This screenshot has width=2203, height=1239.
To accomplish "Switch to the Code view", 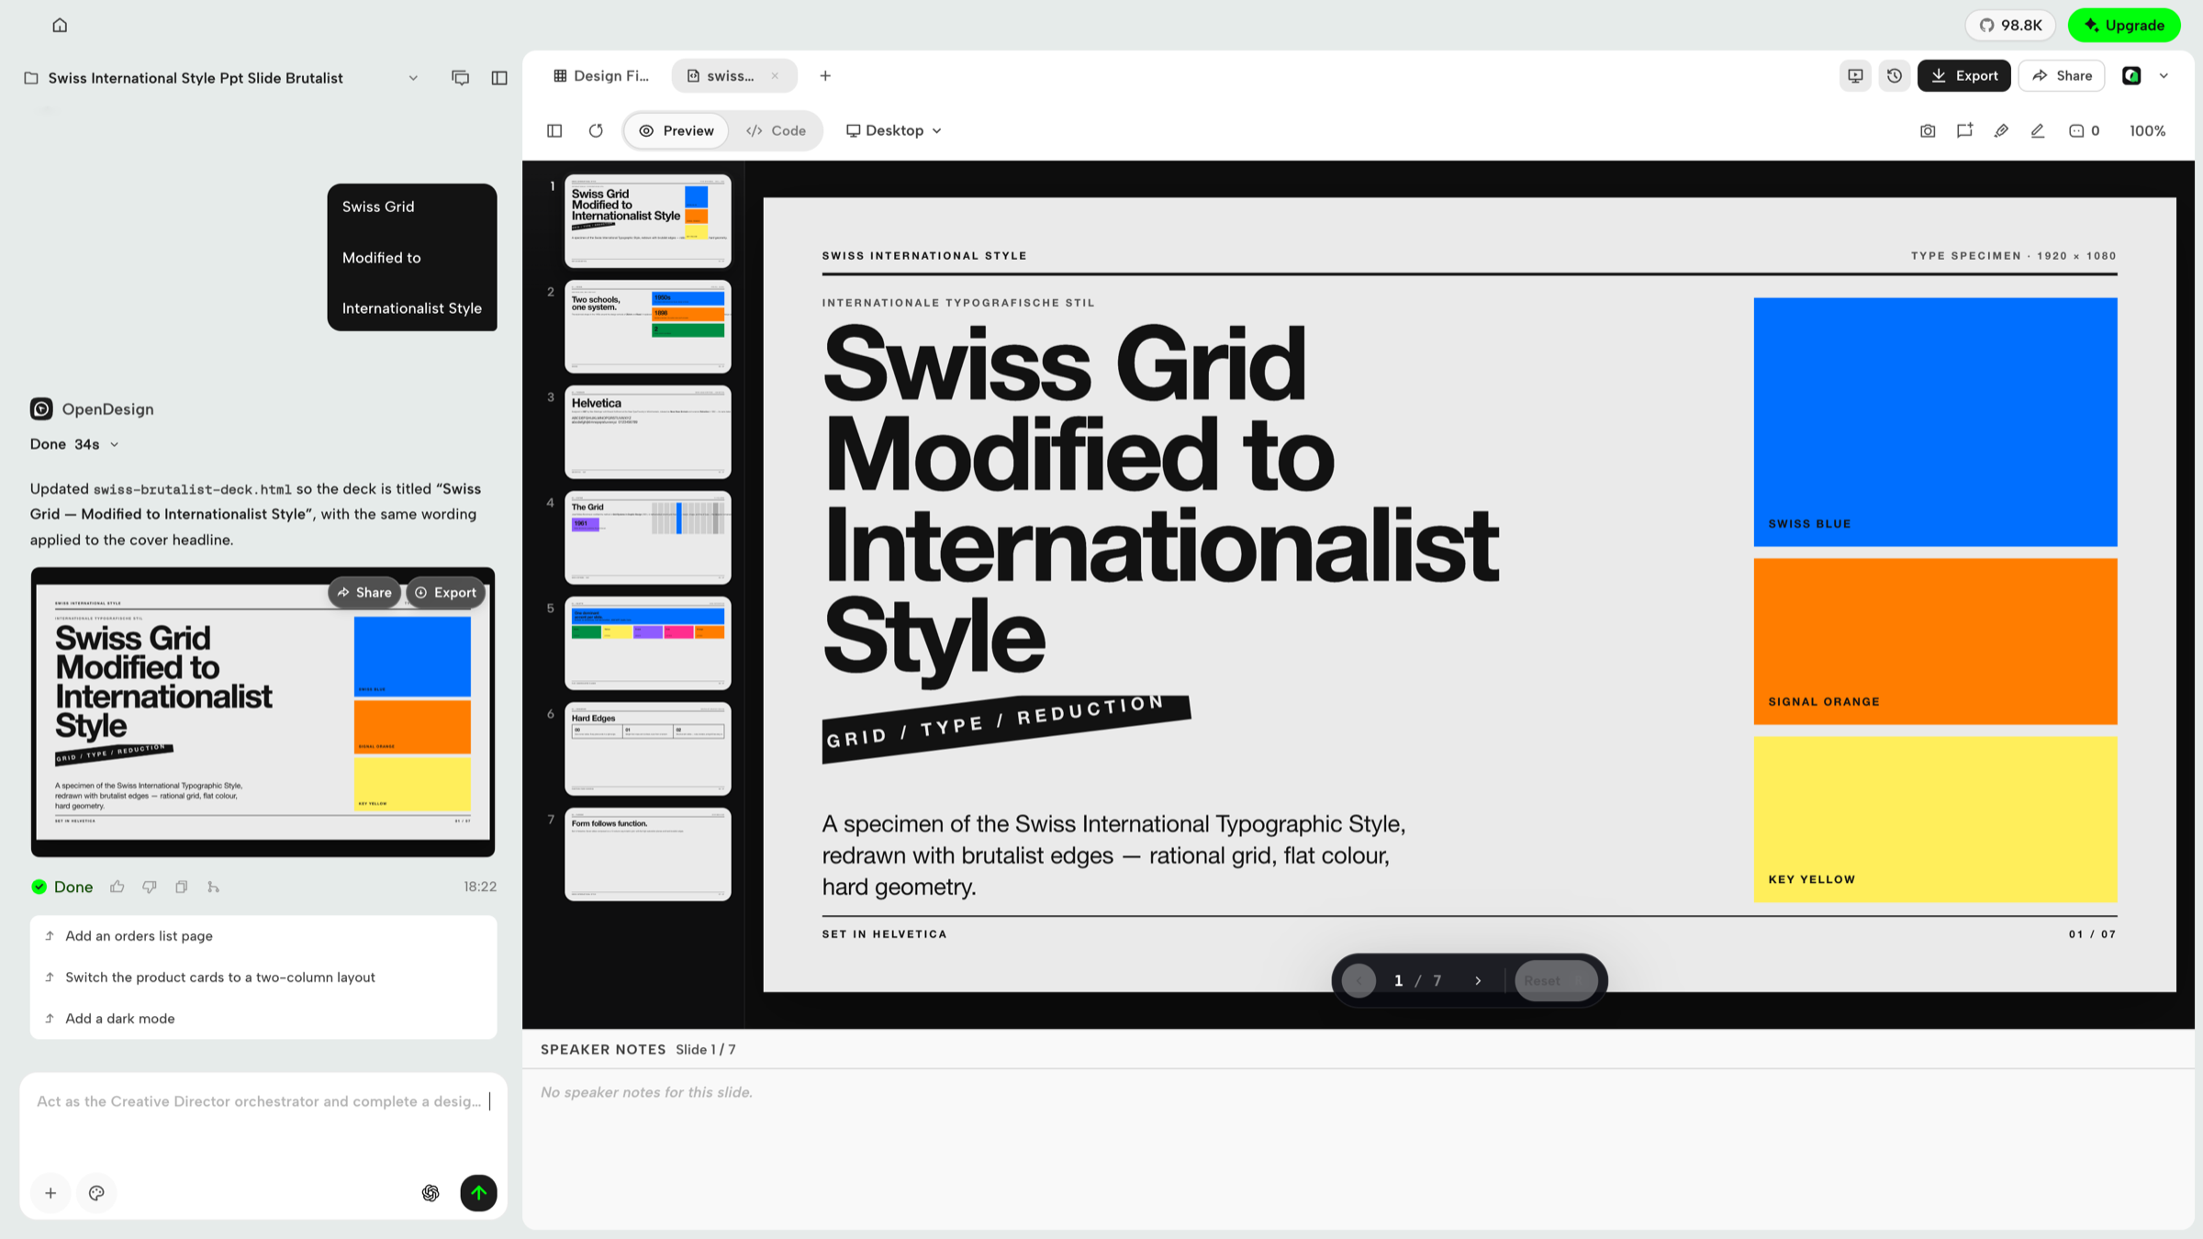I will pyautogui.click(x=776, y=131).
